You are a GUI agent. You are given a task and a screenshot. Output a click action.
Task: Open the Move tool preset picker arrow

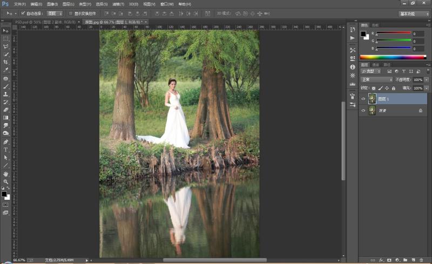point(16,13)
